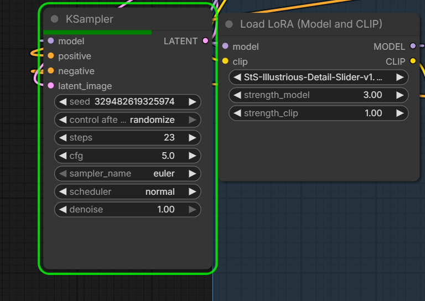Select previous LoRA file with left arrow
425x301 pixels.
pos(237,77)
